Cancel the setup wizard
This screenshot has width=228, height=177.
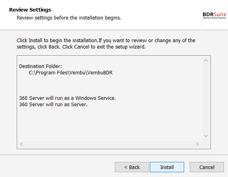click(x=207, y=167)
